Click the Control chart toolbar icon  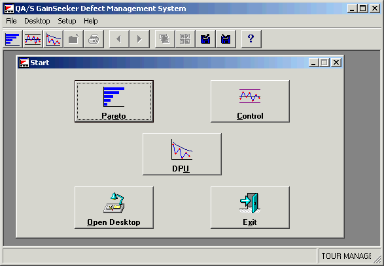33,39
